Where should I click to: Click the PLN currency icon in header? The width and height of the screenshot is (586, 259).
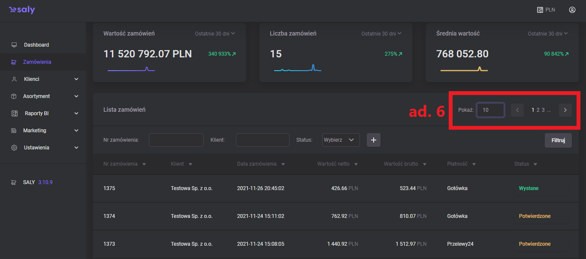[540, 10]
